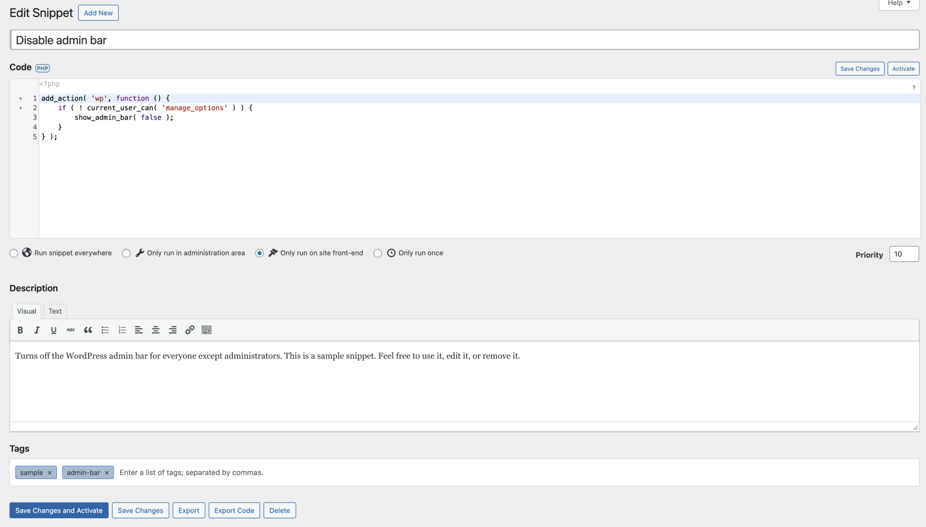
Task: Toggle underline in the description toolbar
Action: point(53,330)
